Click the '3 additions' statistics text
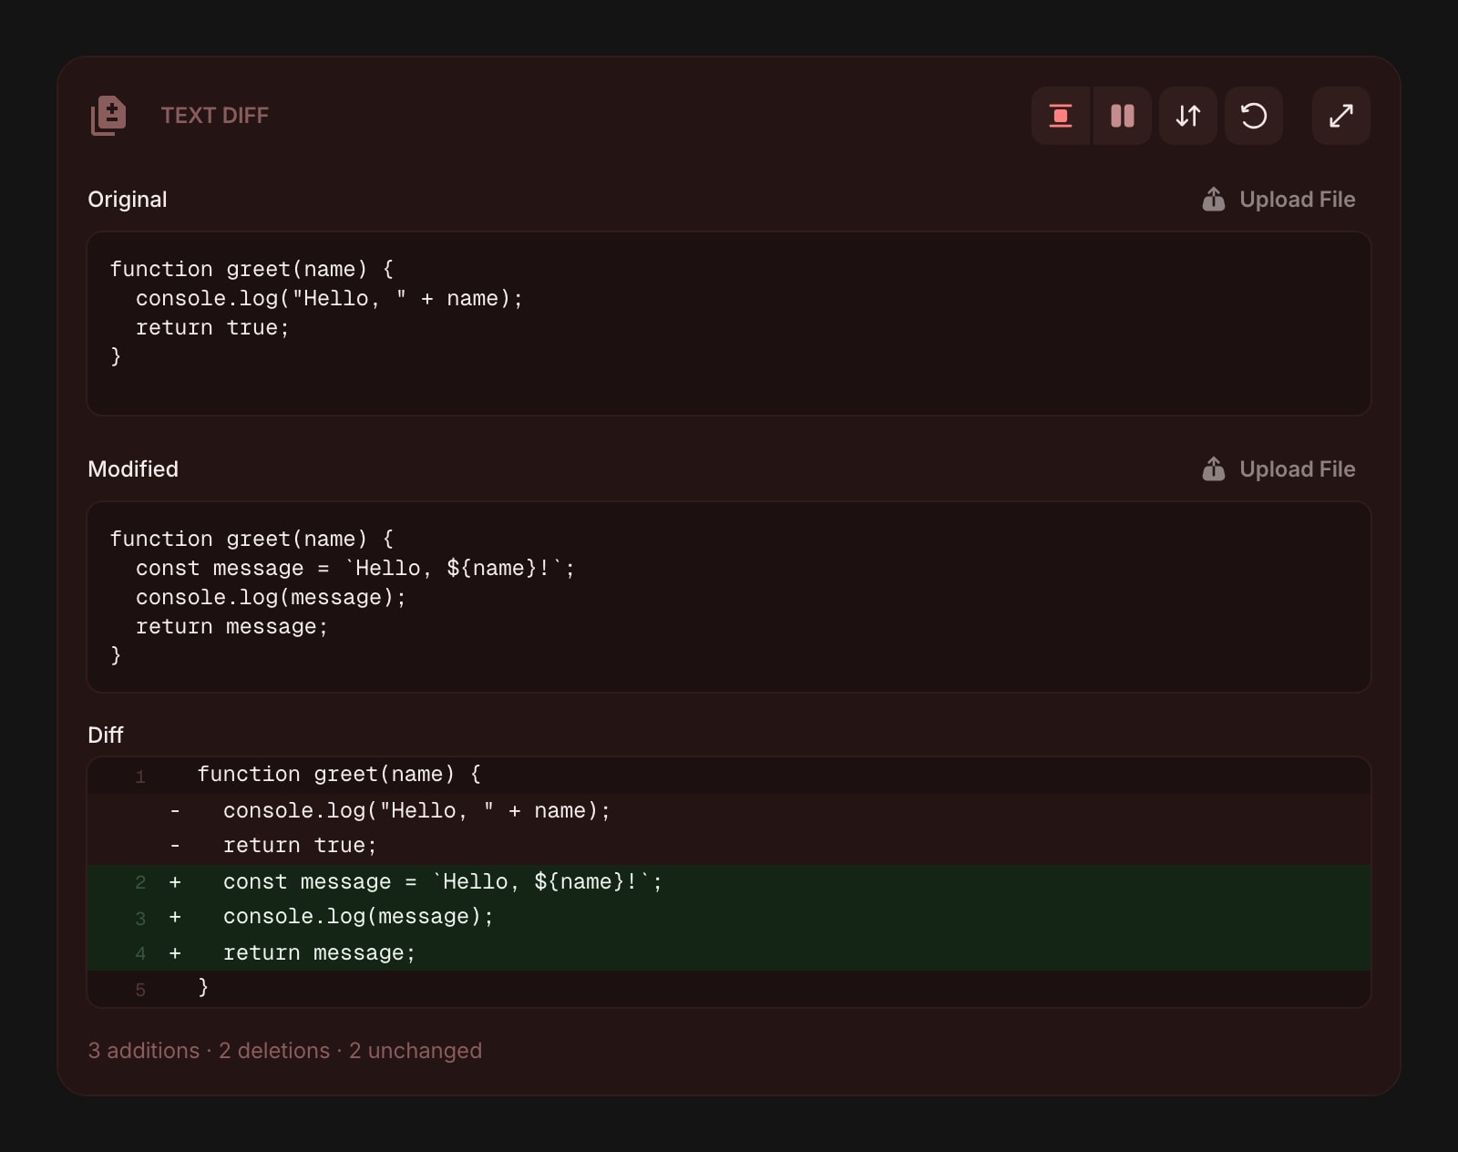Image resolution: width=1458 pixels, height=1152 pixels. click(x=145, y=1050)
